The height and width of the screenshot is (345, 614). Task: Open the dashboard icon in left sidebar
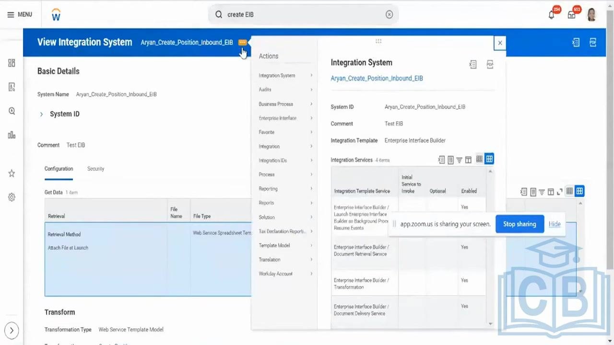pos(12,63)
